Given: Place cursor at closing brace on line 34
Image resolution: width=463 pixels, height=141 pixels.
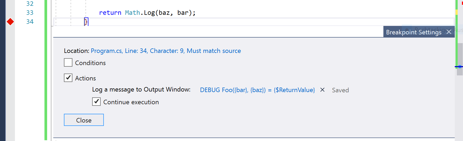Looking at the screenshot, I should coord(86,22).
